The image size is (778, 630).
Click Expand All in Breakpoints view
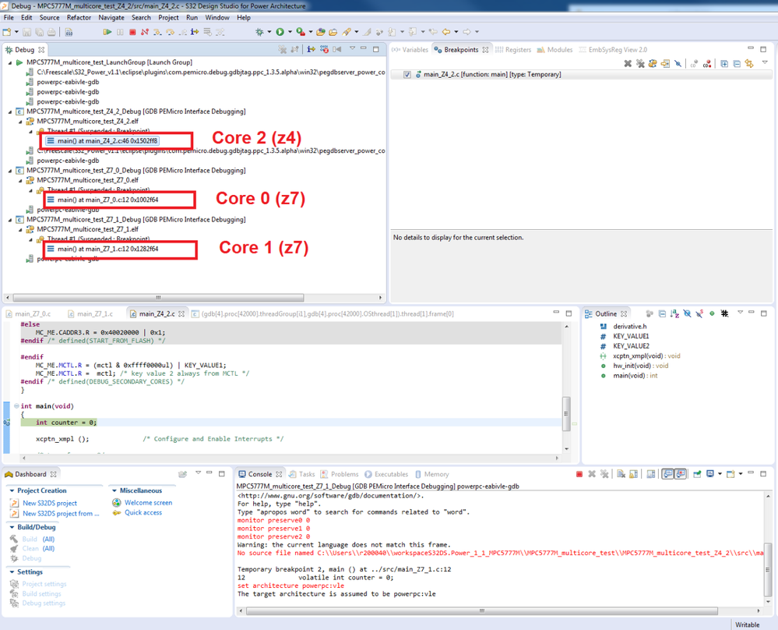724,64
